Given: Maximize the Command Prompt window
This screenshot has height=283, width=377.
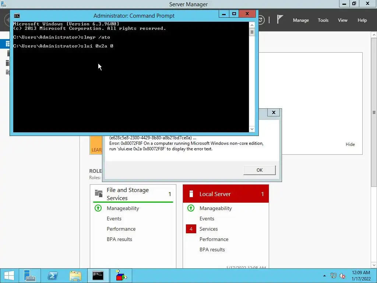Looking at the screenshot, I should coord(234,14).
